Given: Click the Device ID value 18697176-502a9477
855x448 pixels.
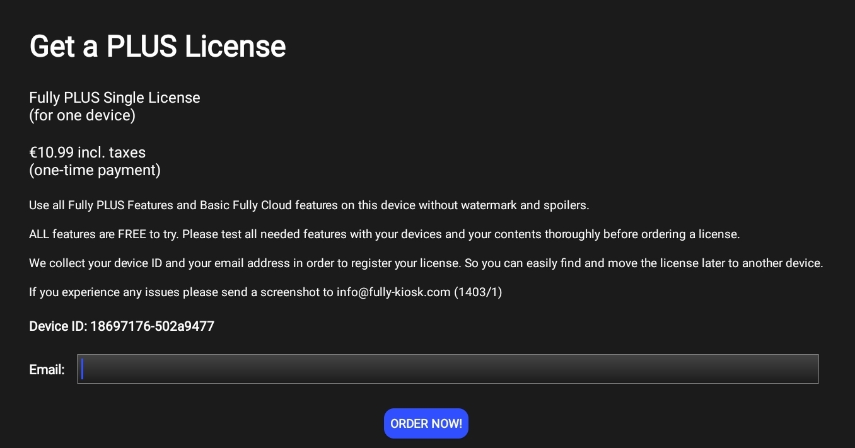Looking at the screenshot, I should tap(152, 326).
